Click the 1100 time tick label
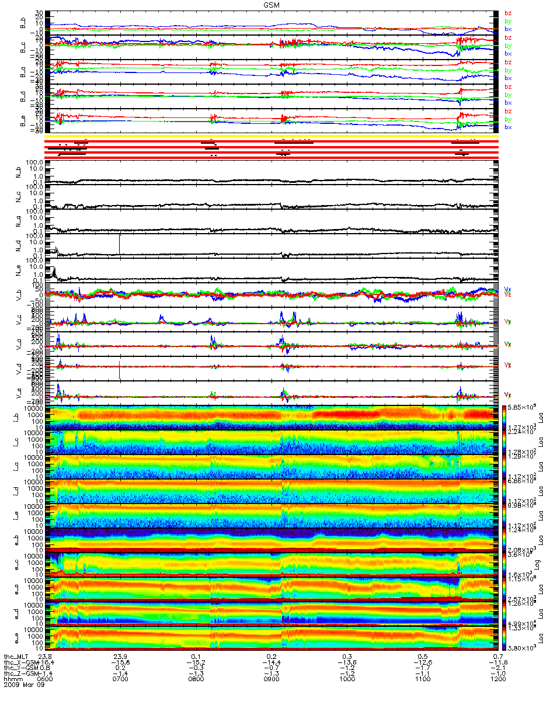This screenshot has height=701, width=543. (x=423, y=680)
